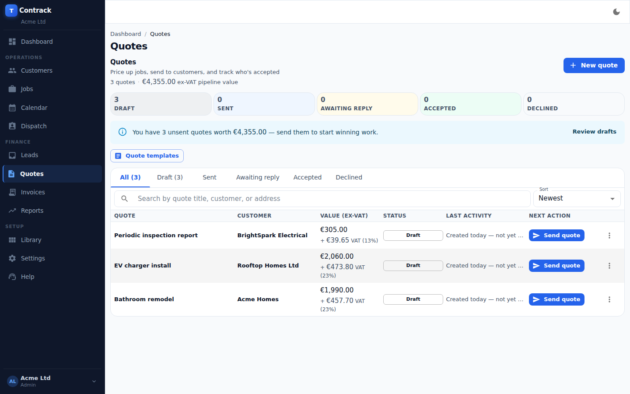The width and height of the screenshot is (630, 394).
Task: Click Draft status of Periodic inspection report
Action: pos(413,236)
